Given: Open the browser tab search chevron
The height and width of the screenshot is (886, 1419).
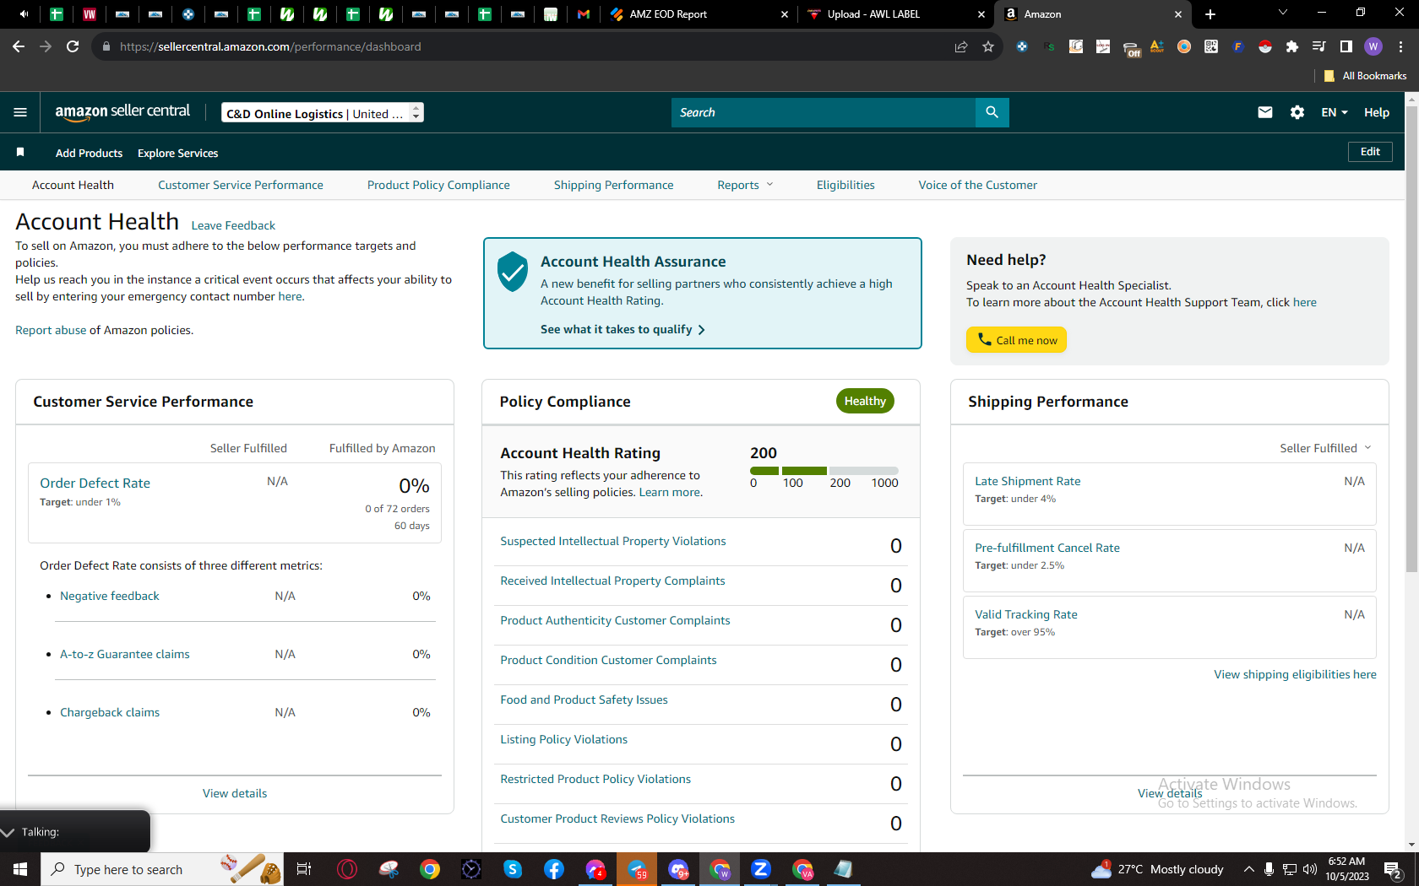Looking at the screenshot, I should [x=1283, y=13].
